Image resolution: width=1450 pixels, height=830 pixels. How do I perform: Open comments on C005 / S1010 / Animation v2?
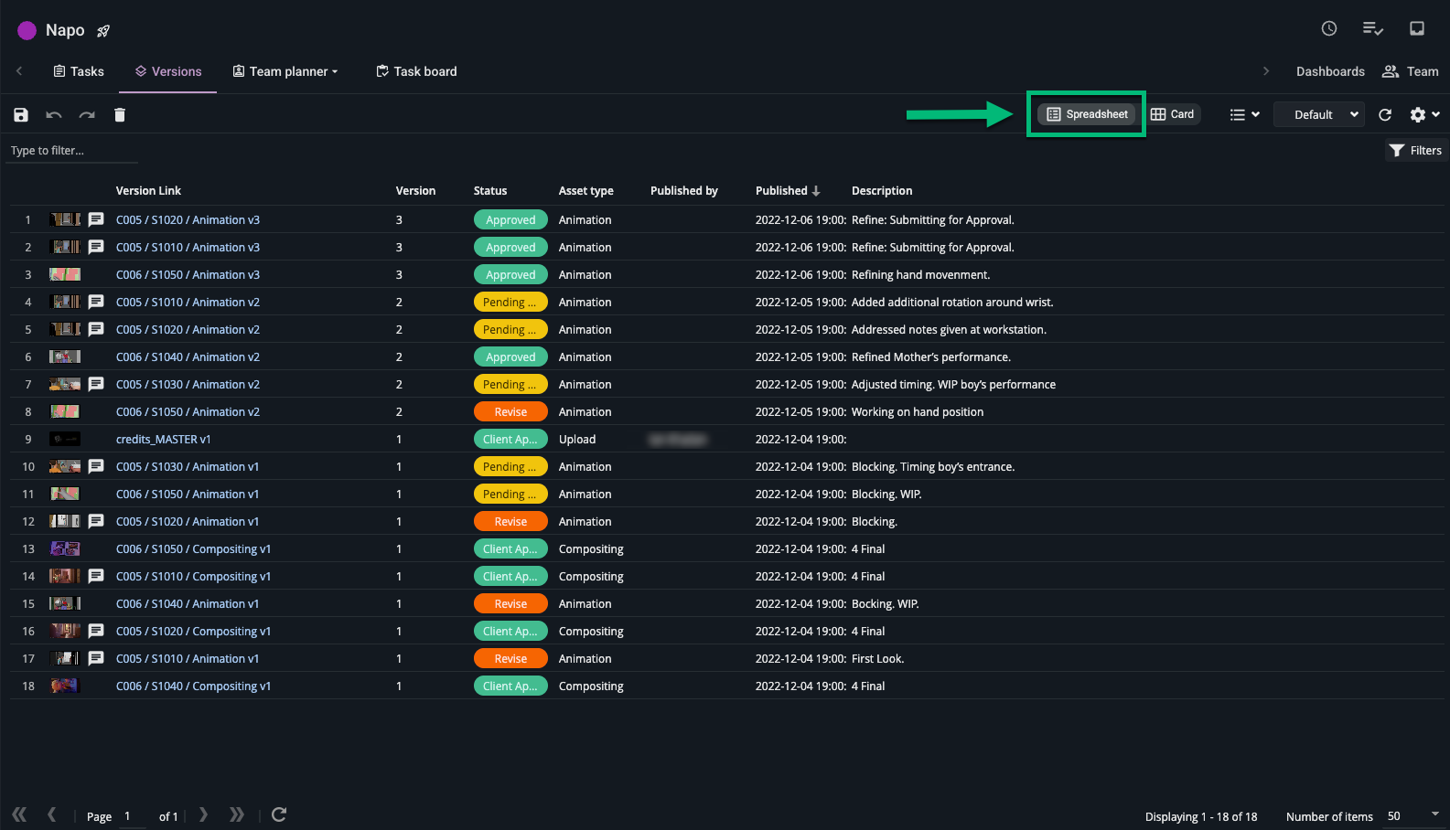tap(96, 302)
